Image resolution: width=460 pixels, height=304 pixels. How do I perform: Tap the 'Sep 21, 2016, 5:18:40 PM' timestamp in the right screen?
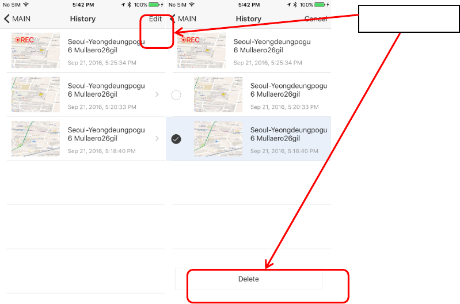tap(284, 151)
